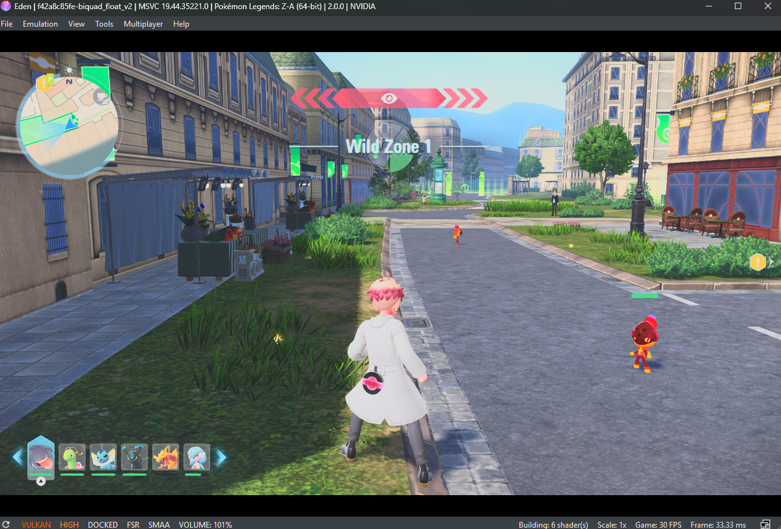781x529 pixels.
Task: Click the Eden app icon in title bar
Action: click(6, 7)
